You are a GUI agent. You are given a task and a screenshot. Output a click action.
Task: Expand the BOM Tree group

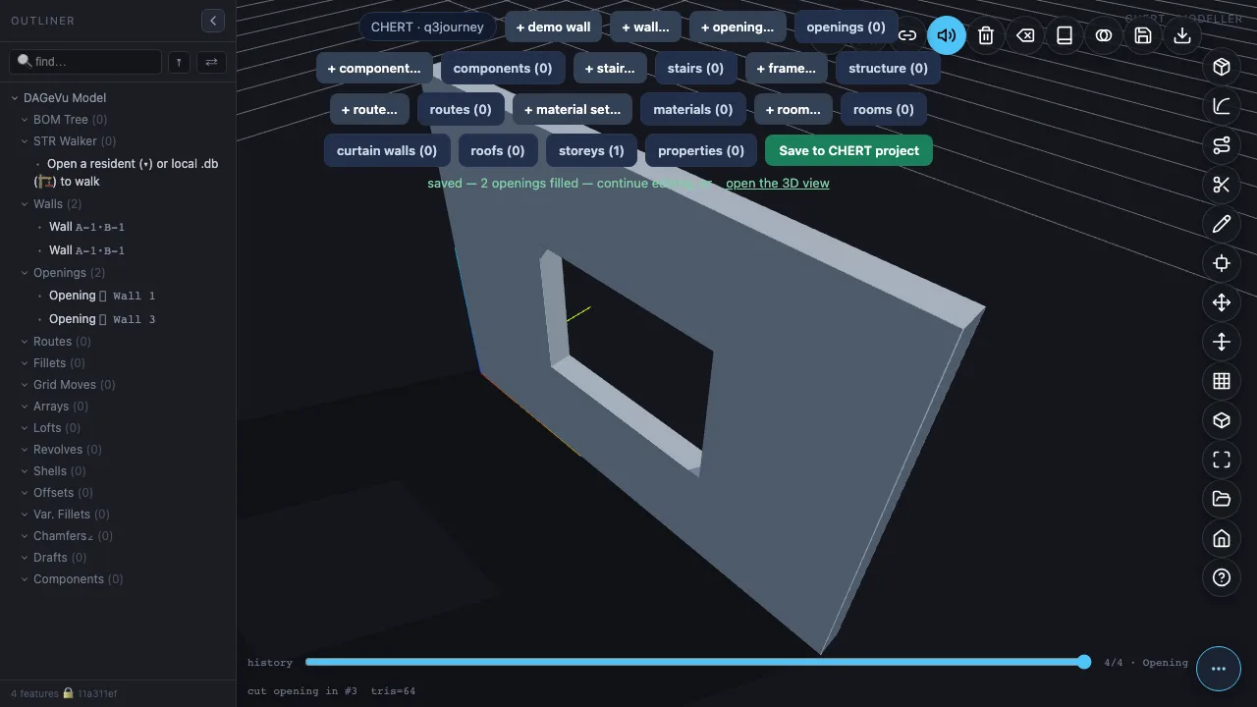pyautogui.click(x=26, y=120)
